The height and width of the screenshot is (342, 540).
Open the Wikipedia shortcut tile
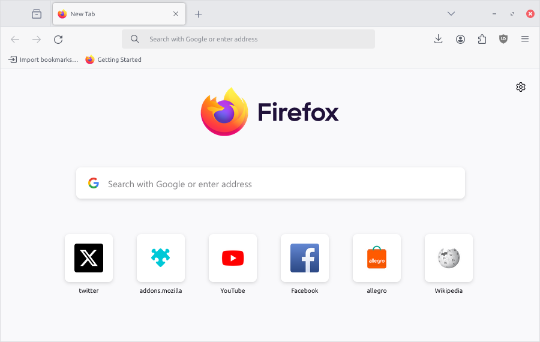(449, 258)
